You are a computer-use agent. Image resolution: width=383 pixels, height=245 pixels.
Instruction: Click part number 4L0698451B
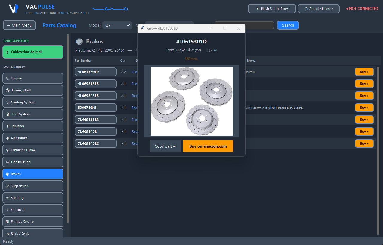pos(96,96)
